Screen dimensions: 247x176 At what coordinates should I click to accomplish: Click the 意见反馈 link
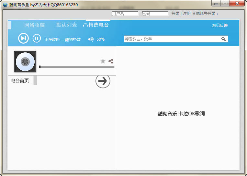coord(220,25)
